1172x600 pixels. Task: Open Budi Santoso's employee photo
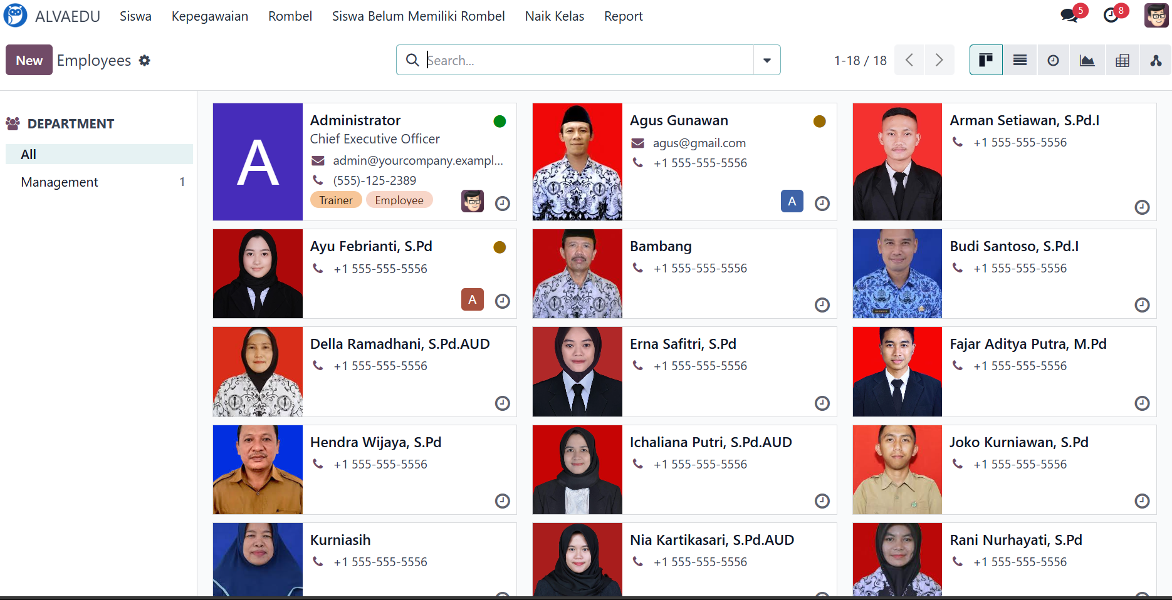coord(897,274)
